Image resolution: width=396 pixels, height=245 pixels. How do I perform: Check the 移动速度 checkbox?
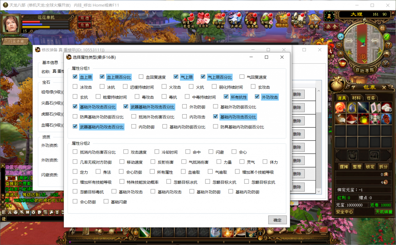tap(122, 162)
